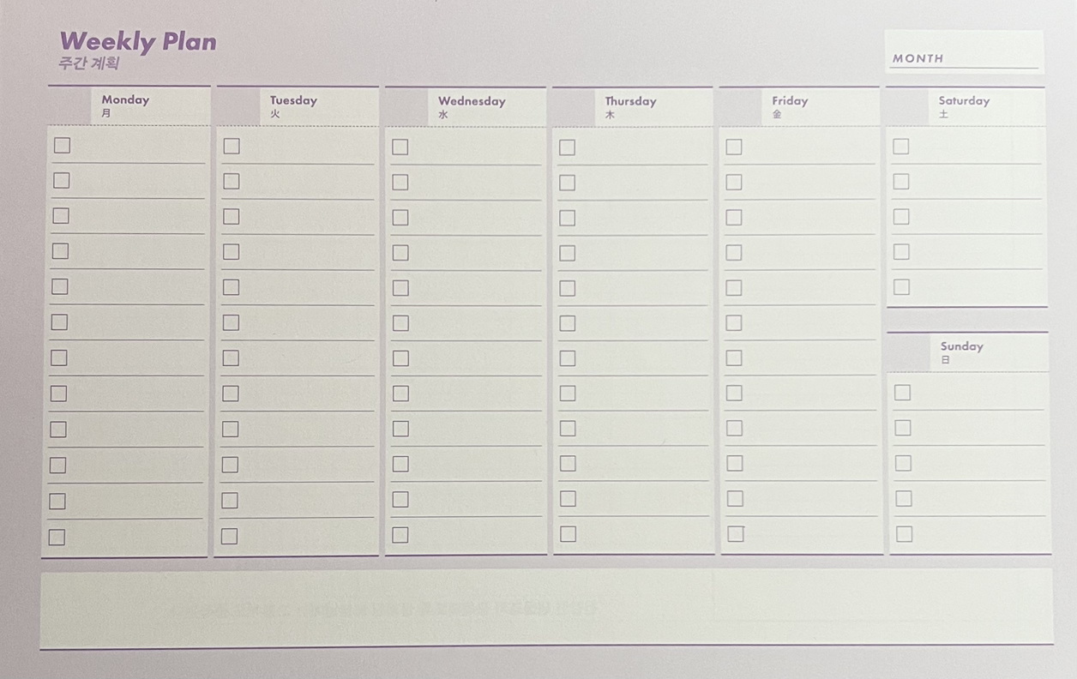This screenshot has width=1077, height=679.
Task: Tick the last checkbox in Monday column
Action: pyautogui.click(x=57, y=538)
